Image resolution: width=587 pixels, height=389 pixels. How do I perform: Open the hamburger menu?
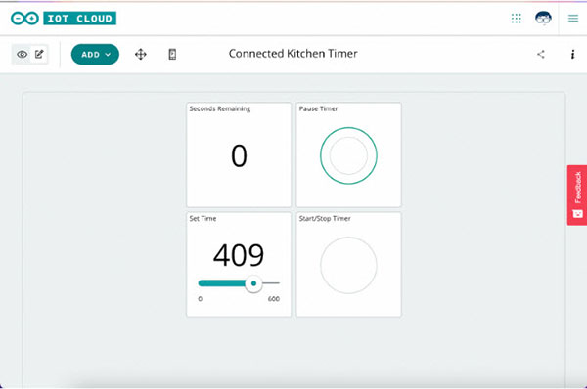(x=573, y=18)
